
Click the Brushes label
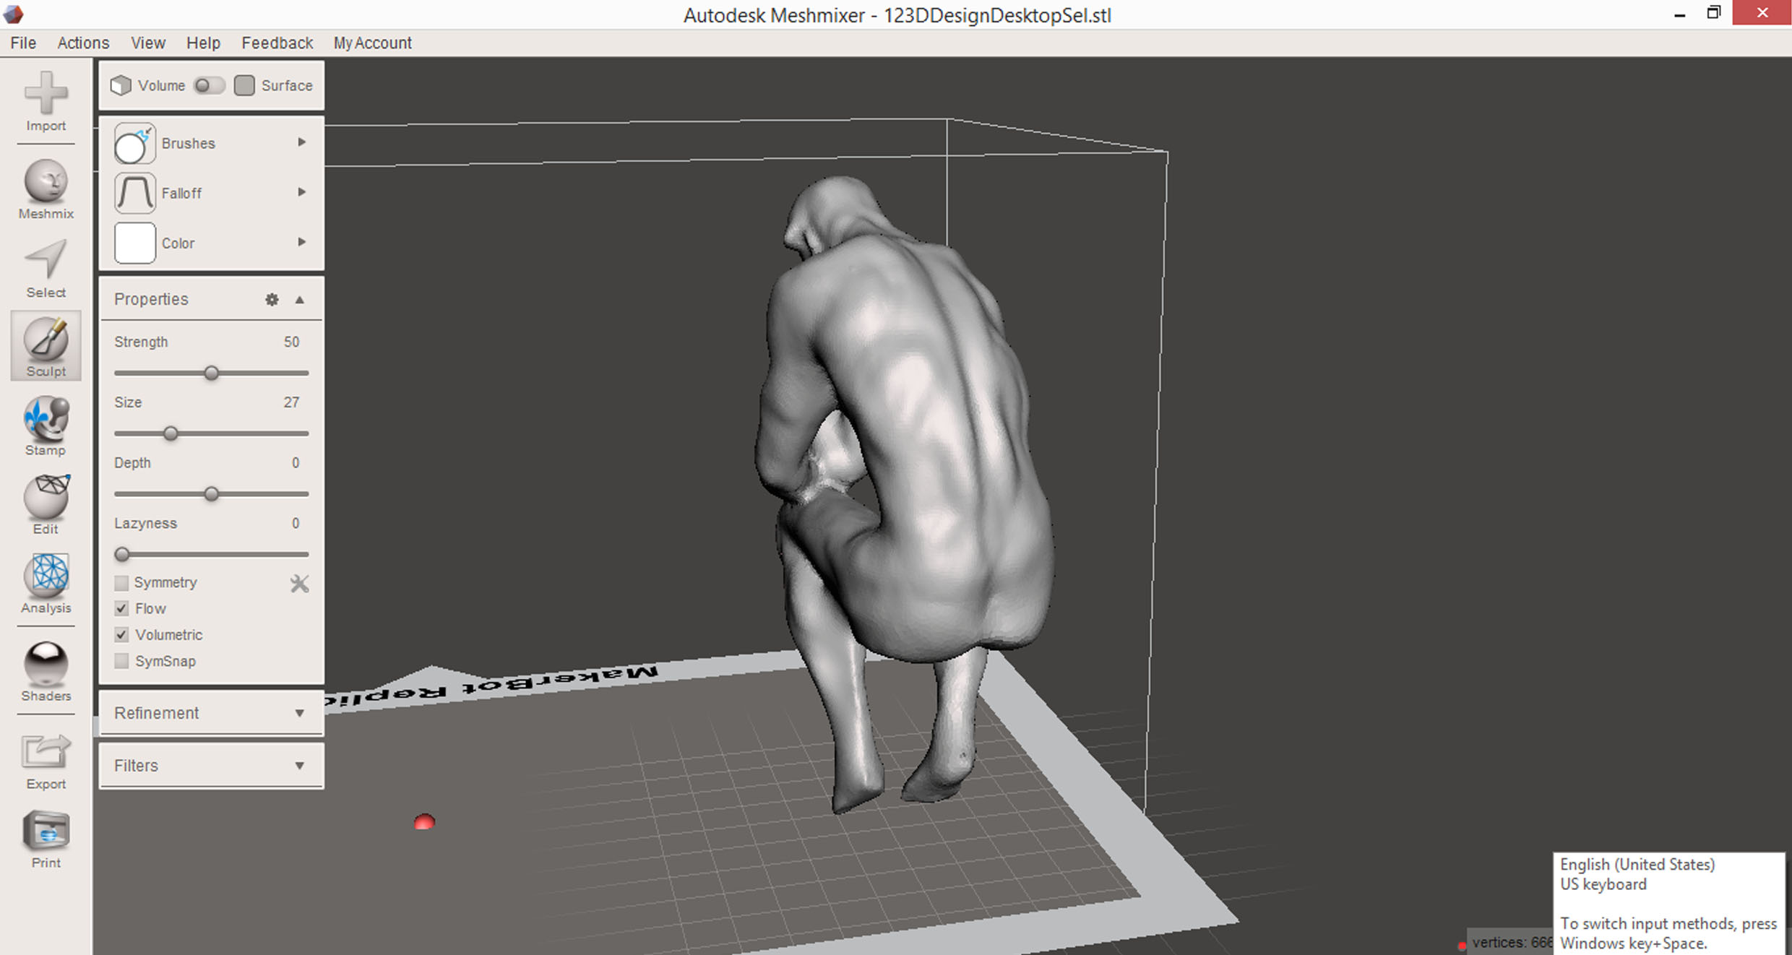pyautogui.click(x=189, y=143)
